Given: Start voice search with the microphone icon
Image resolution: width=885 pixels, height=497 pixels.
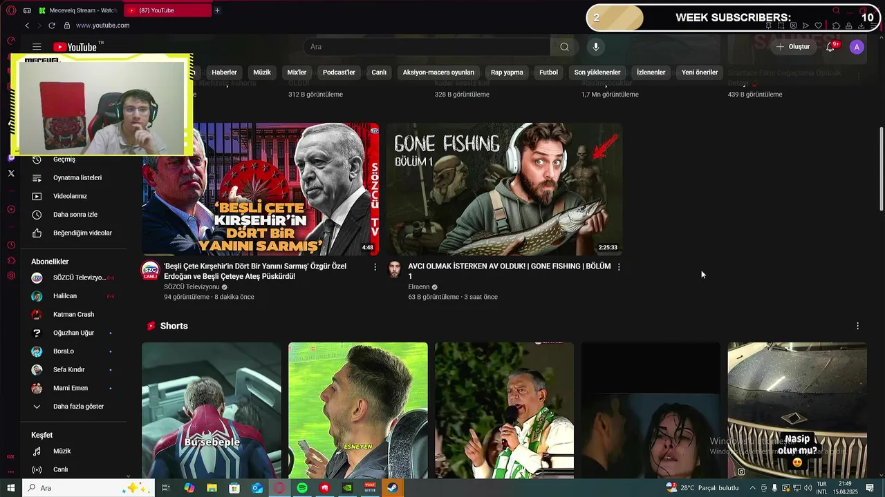Looking at the screenshot, I should pyautogui.click(x=595, y=47).
